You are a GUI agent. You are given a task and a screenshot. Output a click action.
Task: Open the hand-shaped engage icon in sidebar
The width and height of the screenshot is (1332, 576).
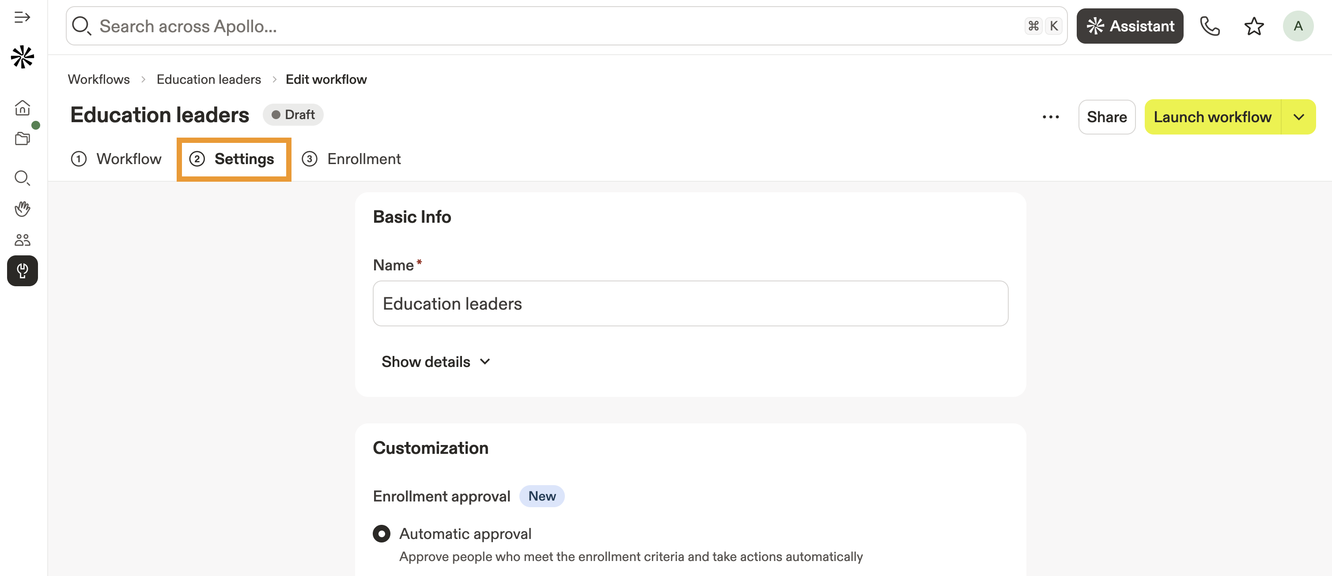point(22,209)
